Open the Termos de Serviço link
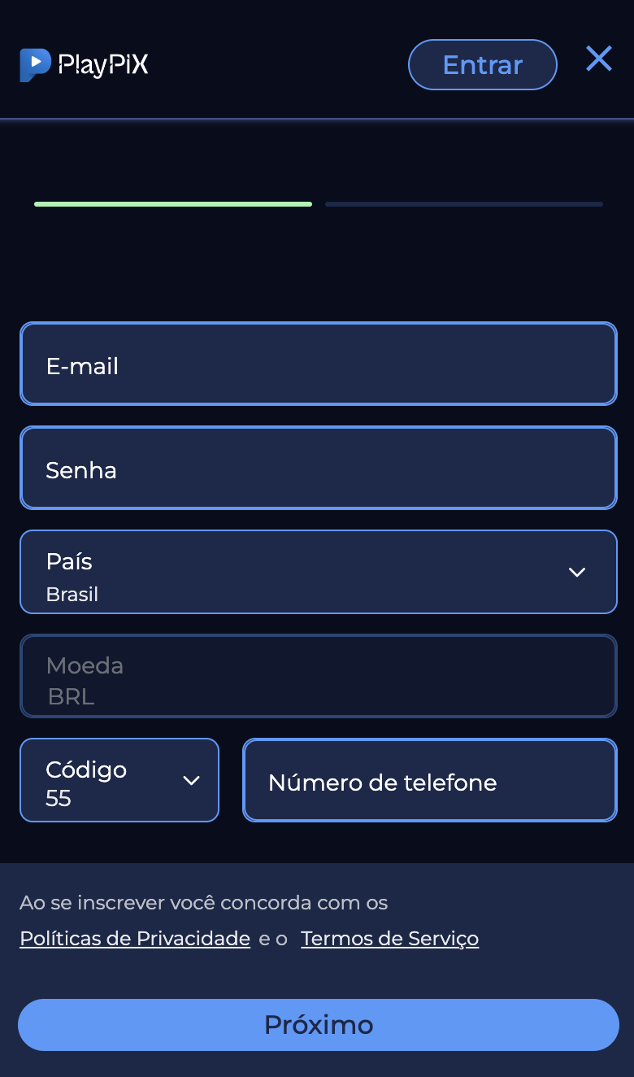This screenshot has height=1077, width=634. (389, 939)
